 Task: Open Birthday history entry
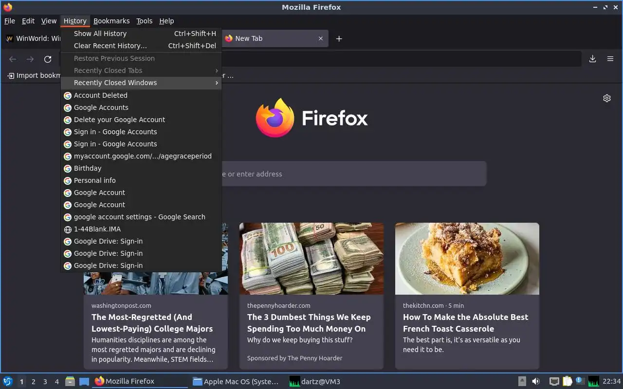tap(141, 168)
